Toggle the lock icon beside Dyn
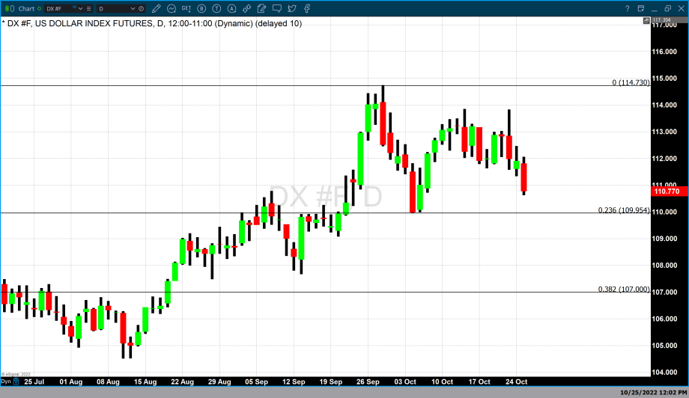This screenshot has height=398, width=689. click(15, 382)
